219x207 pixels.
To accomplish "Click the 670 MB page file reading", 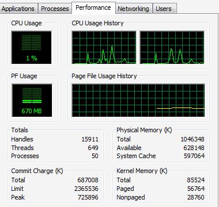I will 32,111.
